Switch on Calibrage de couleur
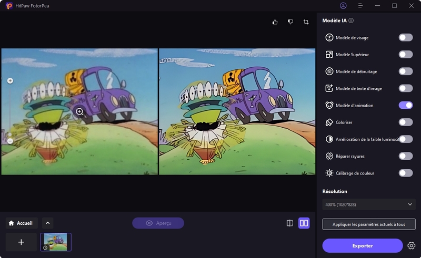Viewport: 421px width, 258px height. tap(406, 173)
